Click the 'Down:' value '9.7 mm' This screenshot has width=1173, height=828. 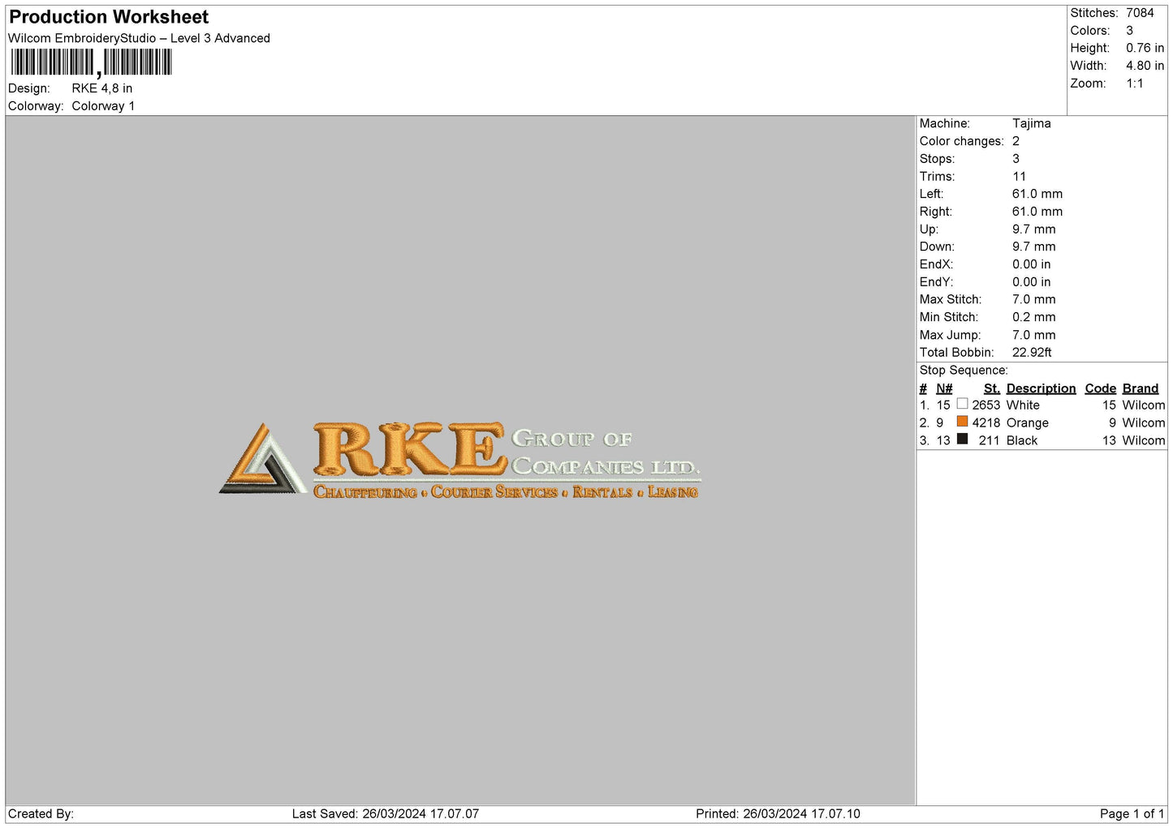point(1034,247)
